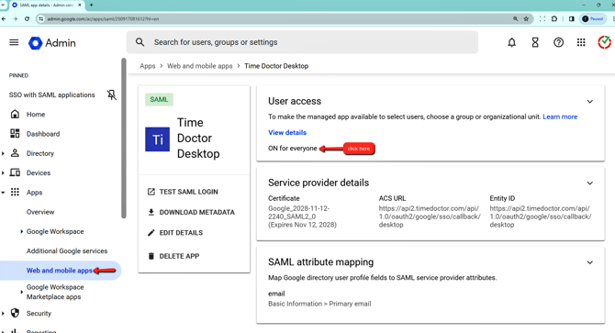This screenshot has height=333, width=615.
Task: Open the View details link
Action: tap(287, 132)
